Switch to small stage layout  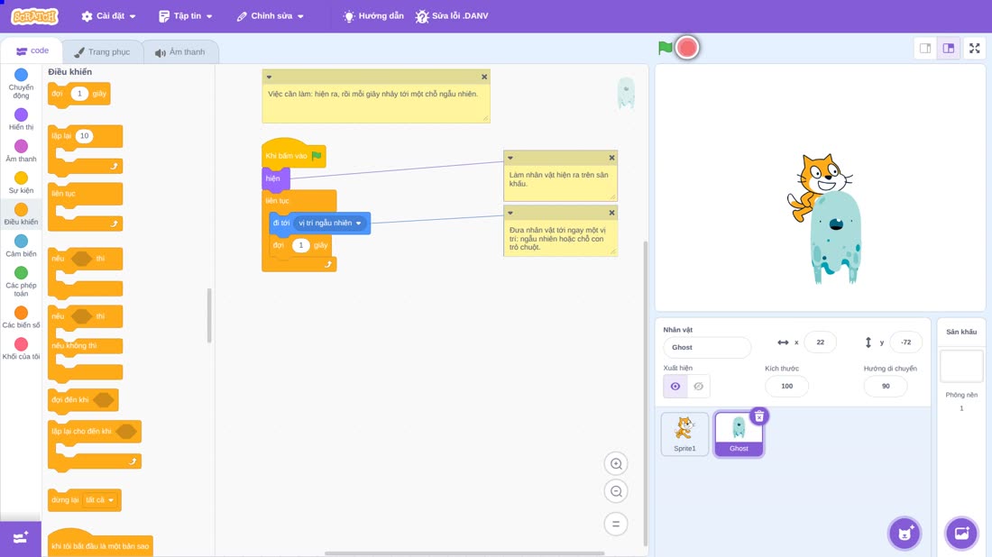click(x=925, y=48)
